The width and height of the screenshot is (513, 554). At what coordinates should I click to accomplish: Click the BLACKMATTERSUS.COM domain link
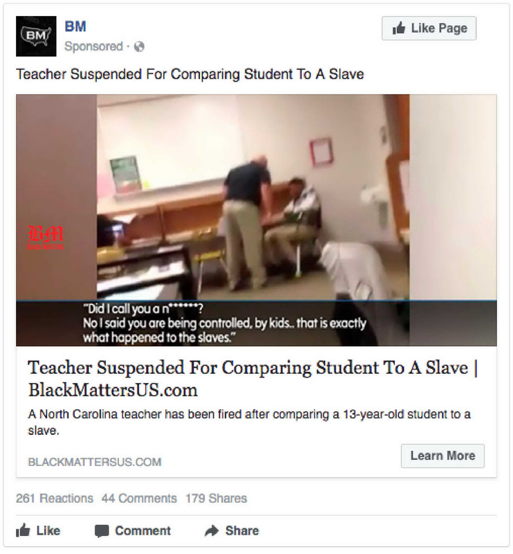[x=95, y=462]
